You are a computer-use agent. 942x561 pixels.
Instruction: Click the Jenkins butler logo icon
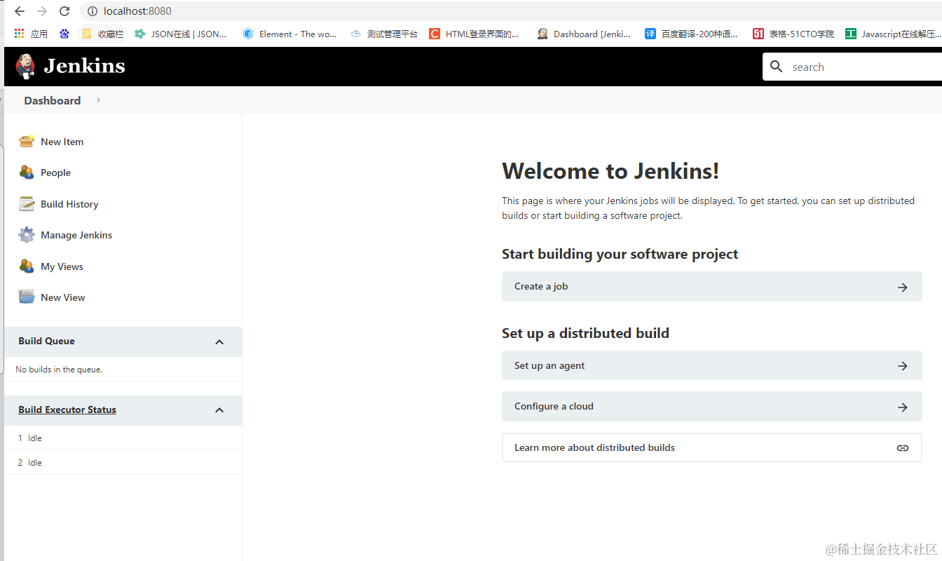(x=25, y=66)
